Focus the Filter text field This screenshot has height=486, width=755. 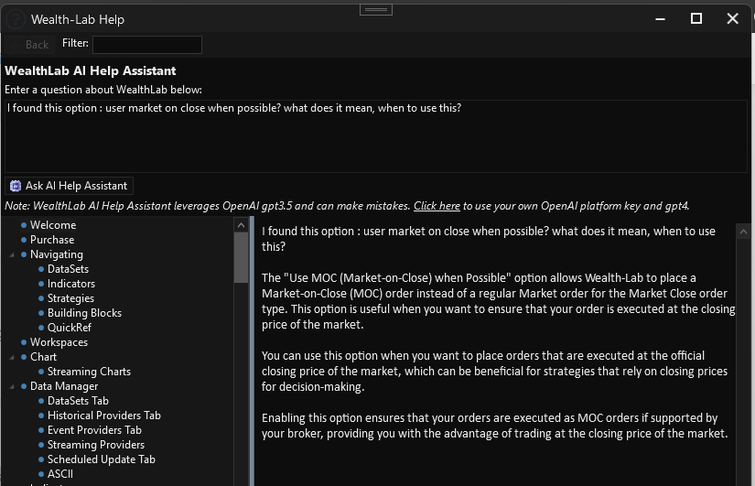146,44
